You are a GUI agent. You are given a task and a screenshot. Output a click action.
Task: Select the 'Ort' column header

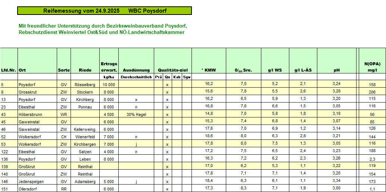point(22,70)
